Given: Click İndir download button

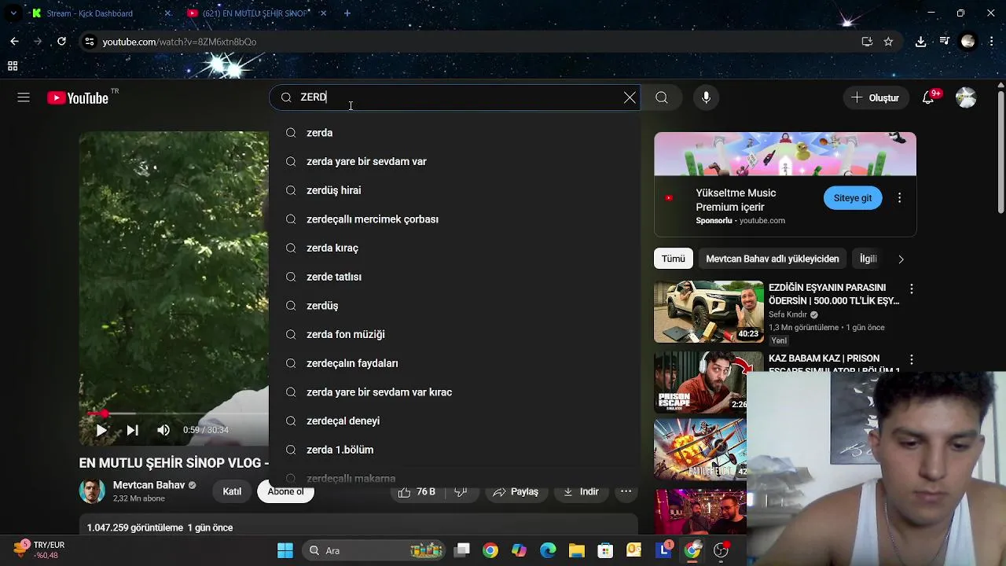Looking at the screenshot, I should point(581,491).
